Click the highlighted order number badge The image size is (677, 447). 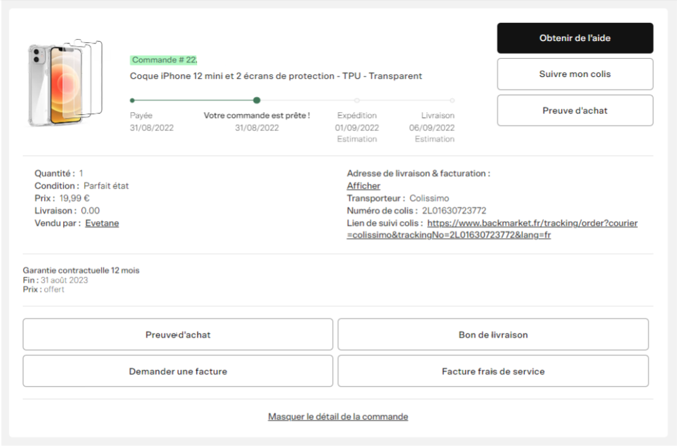click(x=164, y=60)
